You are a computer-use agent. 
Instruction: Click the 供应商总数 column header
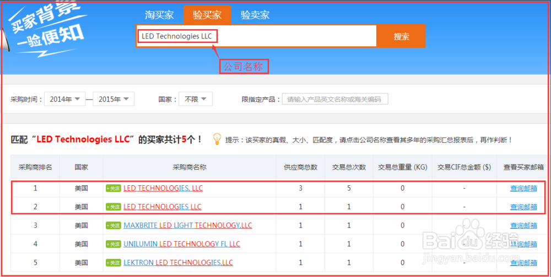click(x=300, y=167)
